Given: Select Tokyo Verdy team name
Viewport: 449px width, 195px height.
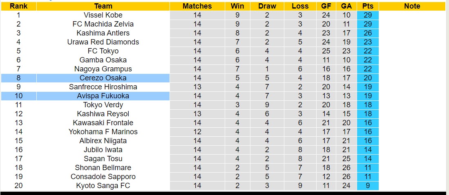Looking at the screenshot, I should point(103,105).
